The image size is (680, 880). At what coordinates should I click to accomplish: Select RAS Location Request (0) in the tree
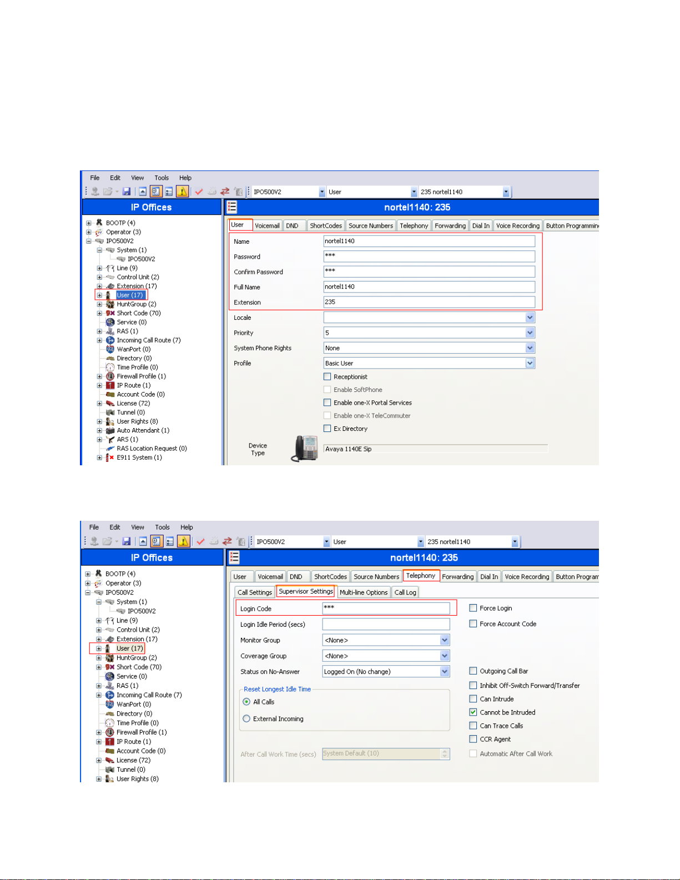click(152, 449)
